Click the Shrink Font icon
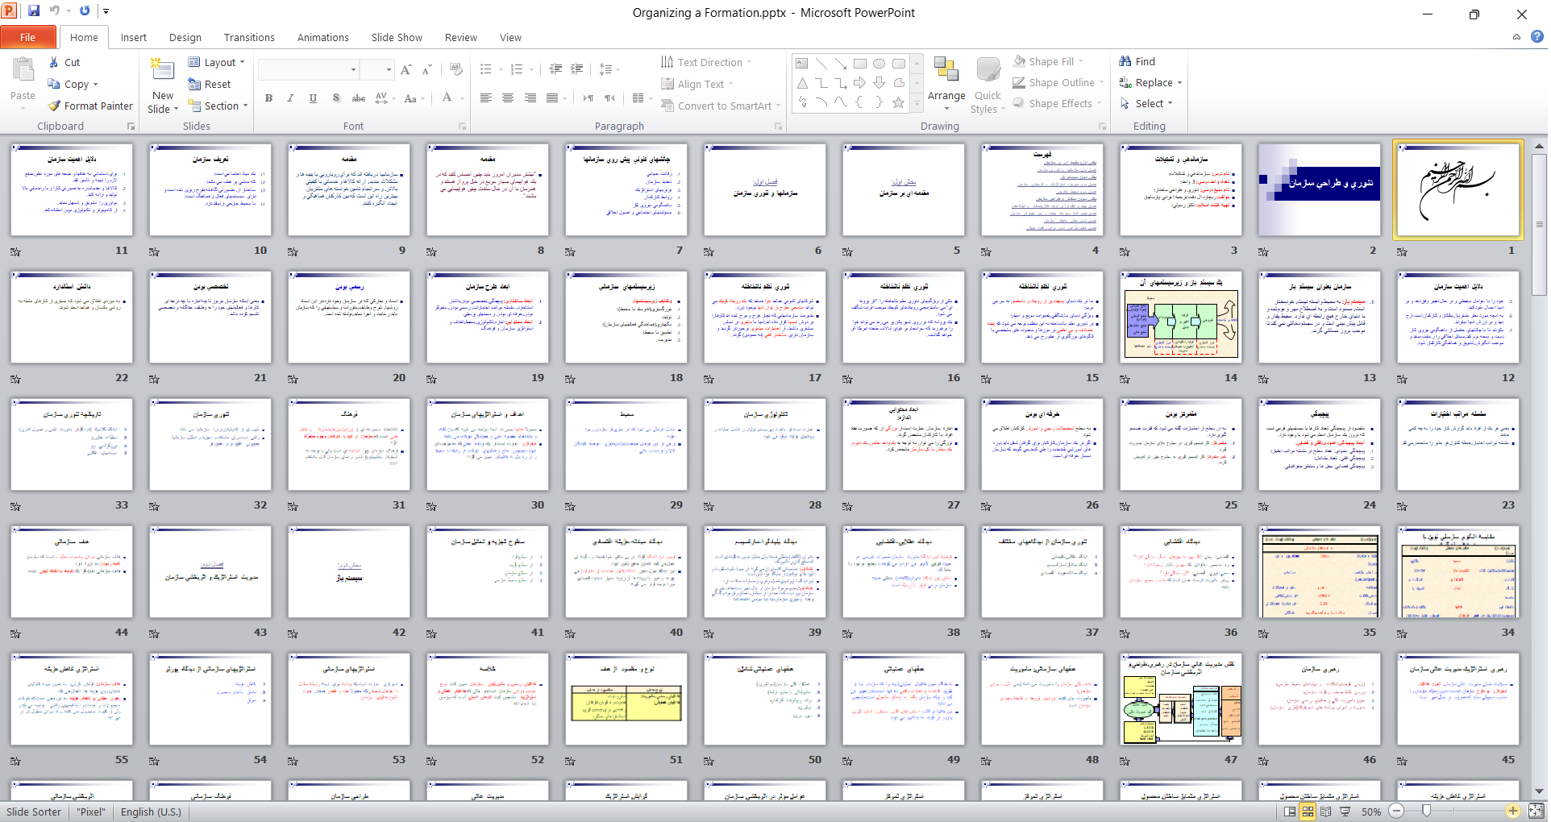The image size is (1551, 822). pos(427,70)
